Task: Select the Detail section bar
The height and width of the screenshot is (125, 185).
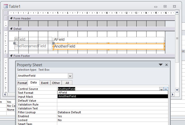Action: [92, 29]
